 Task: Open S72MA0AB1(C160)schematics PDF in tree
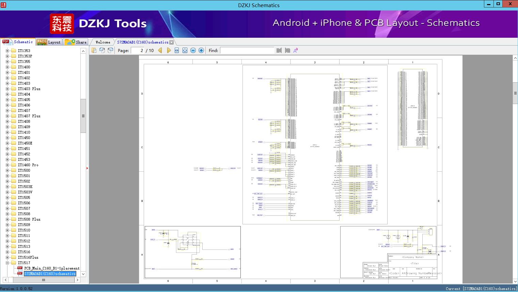[50, 274]
